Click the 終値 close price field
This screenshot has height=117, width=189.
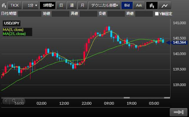coord(144,14)
